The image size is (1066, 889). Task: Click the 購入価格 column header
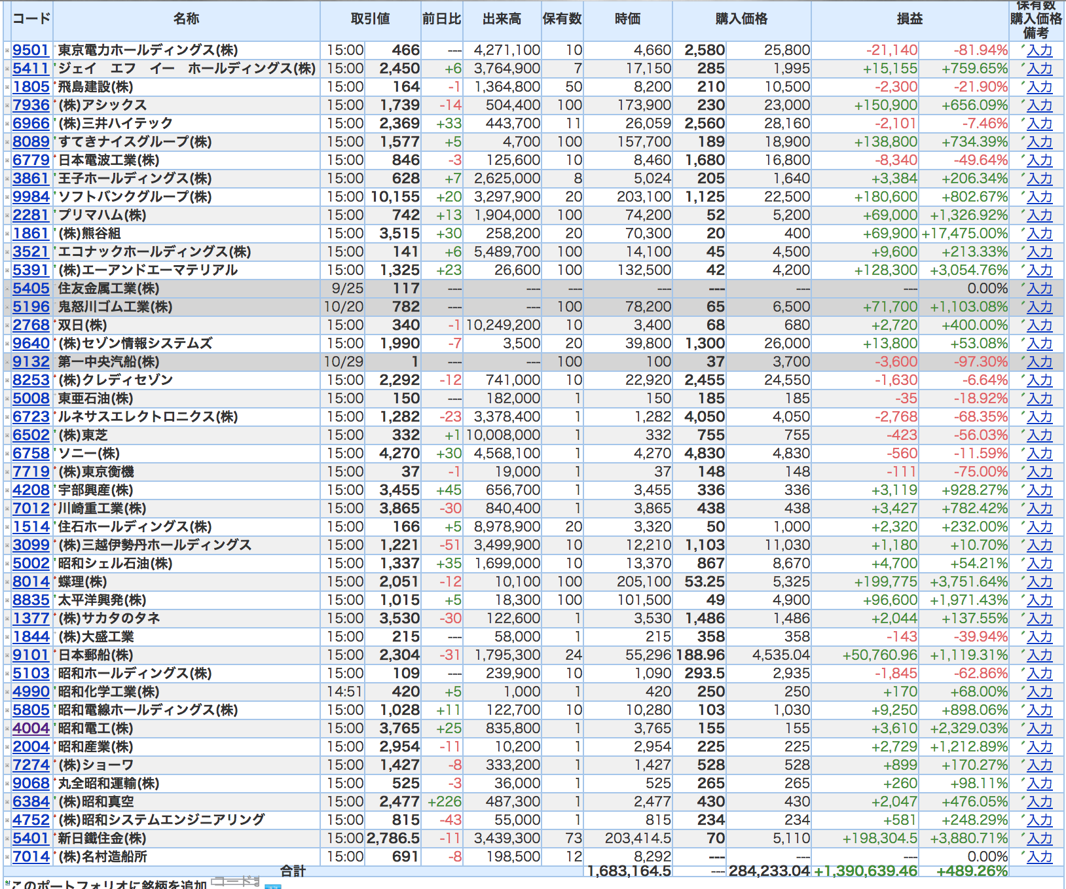click(x=742, y=19)
